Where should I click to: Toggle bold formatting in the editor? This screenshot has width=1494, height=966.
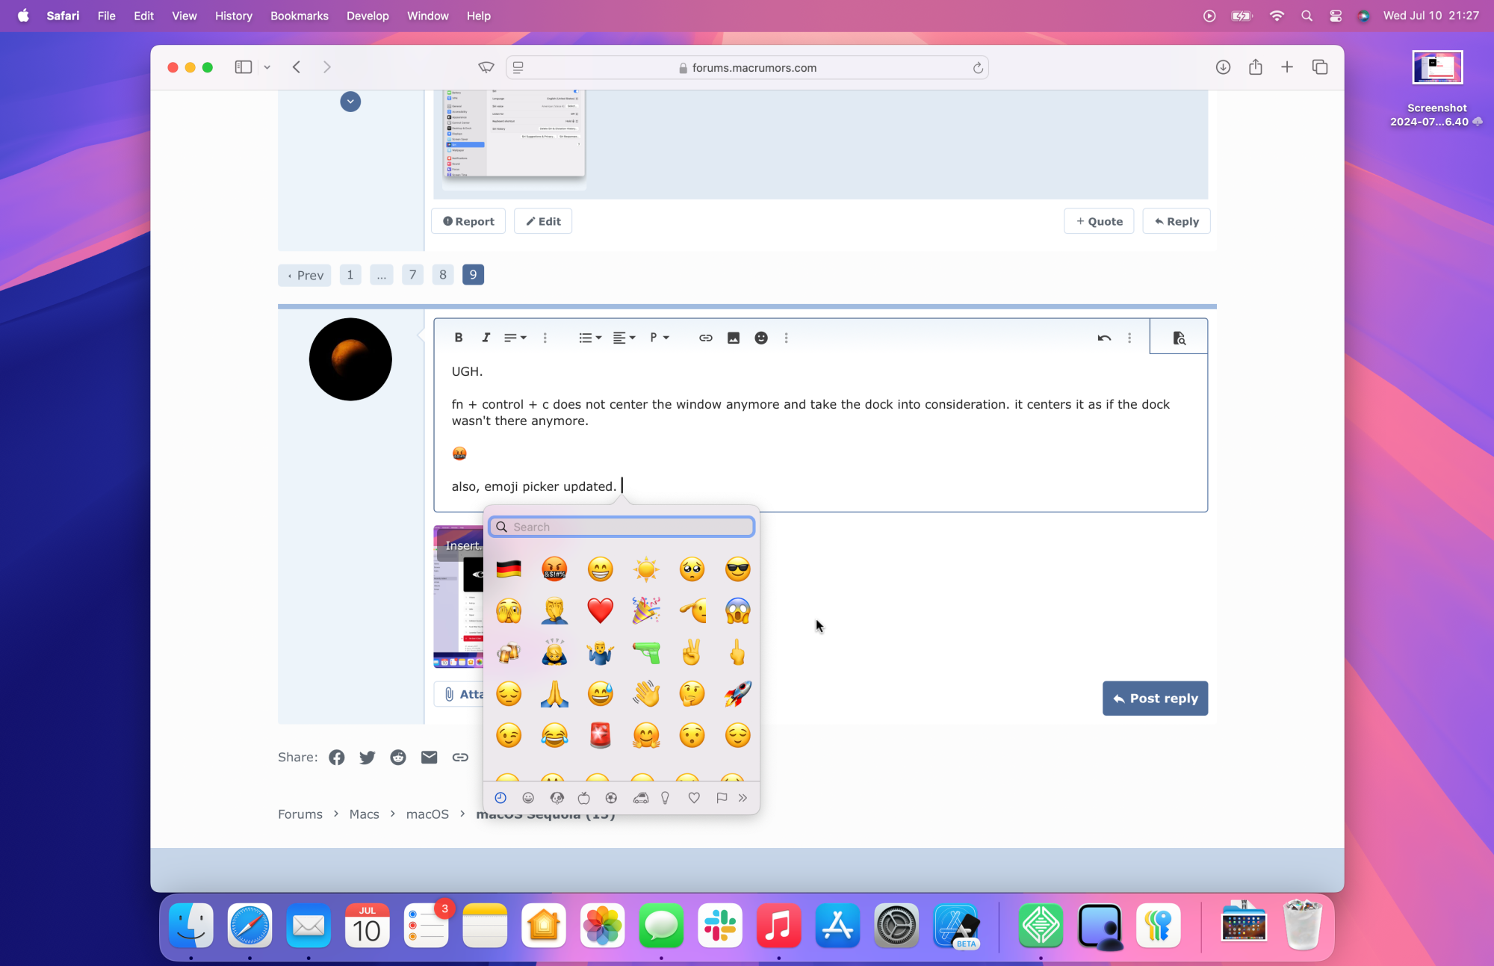coord(459,338)
